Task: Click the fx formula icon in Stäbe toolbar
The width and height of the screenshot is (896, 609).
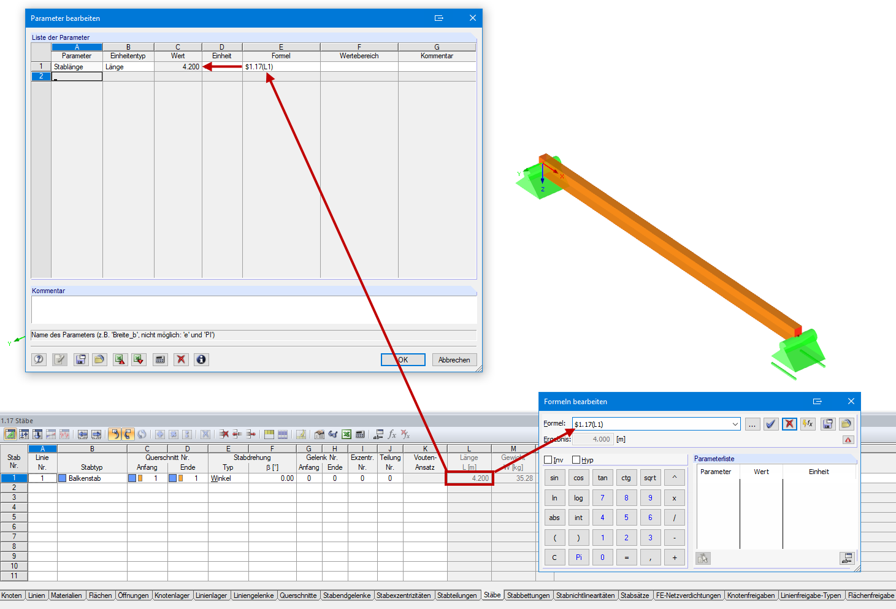Action: (x=392, y=434)
